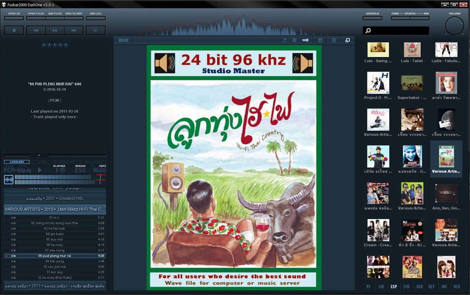
Task: Click the music note icon in center toolbar
Action: tap(285, 40)
